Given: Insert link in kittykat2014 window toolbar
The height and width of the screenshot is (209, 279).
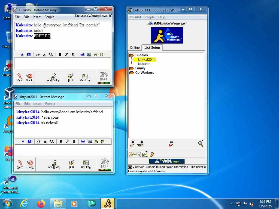Looking at the screenshot, I should click(x=83, y=141).
